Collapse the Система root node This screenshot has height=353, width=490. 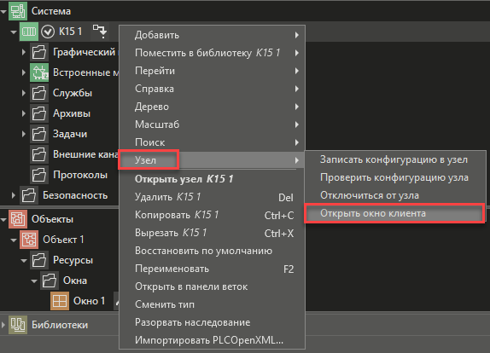pos(3,12)
